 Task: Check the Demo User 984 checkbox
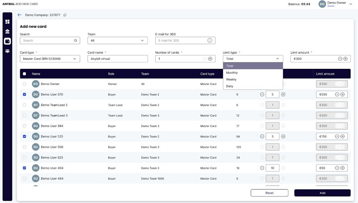coord(25,126)
